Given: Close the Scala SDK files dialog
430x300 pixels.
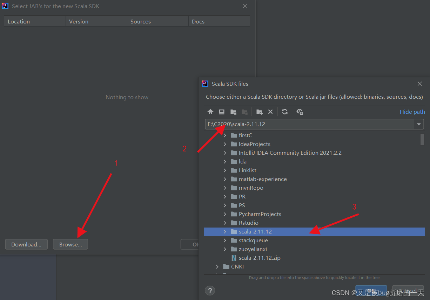Looking at the screenshot, I should point(419,84).
